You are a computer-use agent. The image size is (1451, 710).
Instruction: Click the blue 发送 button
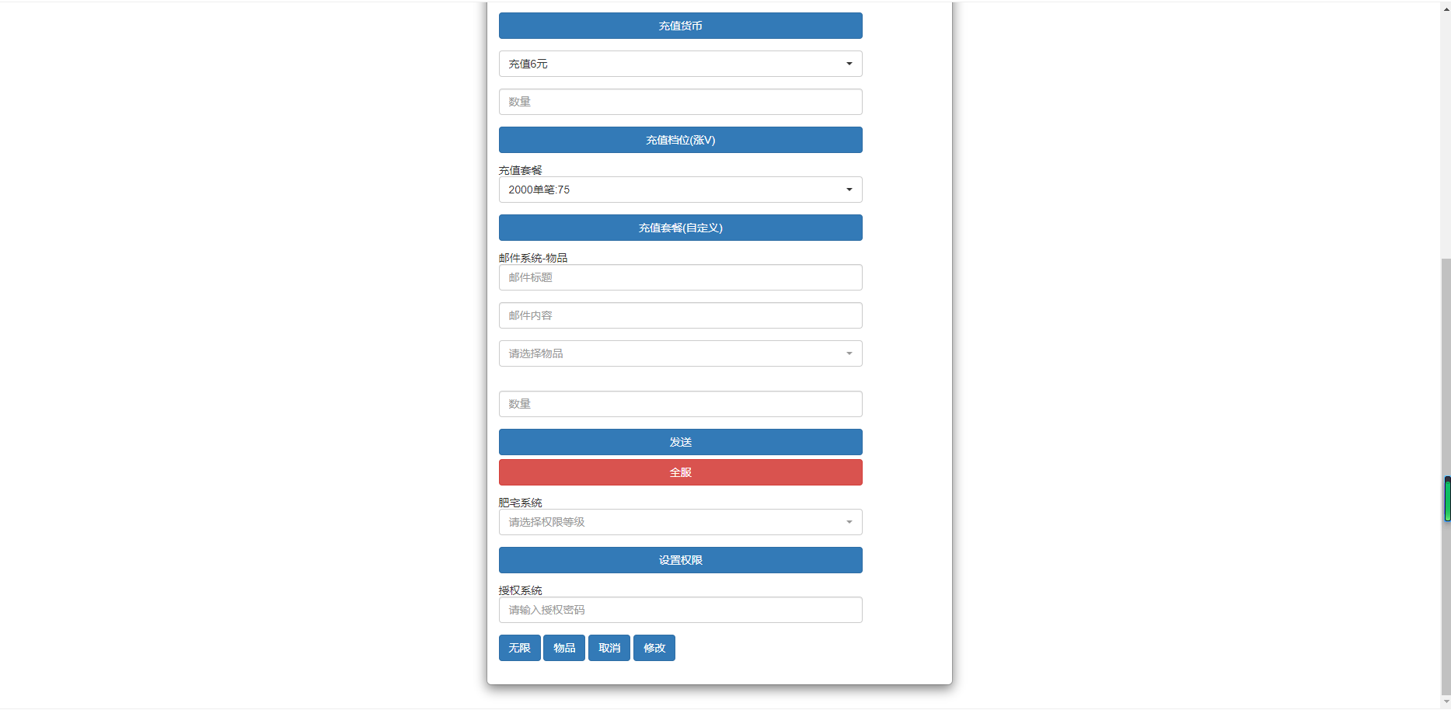pos(680,442)
